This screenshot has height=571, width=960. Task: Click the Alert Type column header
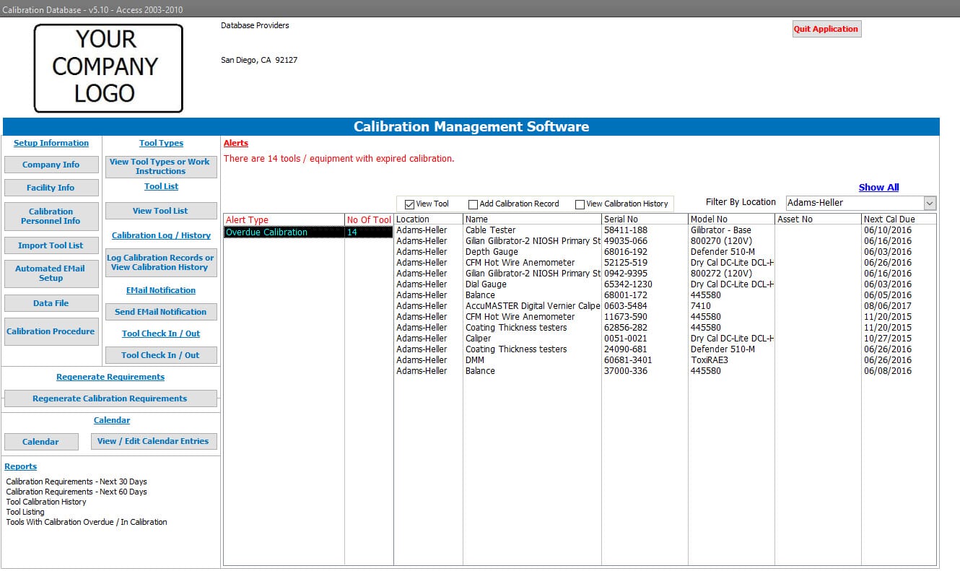(x=284, y=219)
